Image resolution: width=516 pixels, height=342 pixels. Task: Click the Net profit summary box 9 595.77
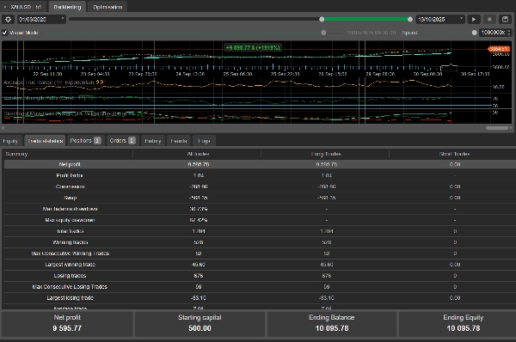67,324
